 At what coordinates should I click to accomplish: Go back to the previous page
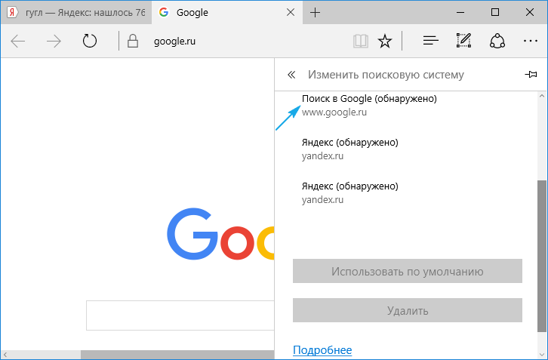(18, 42)
